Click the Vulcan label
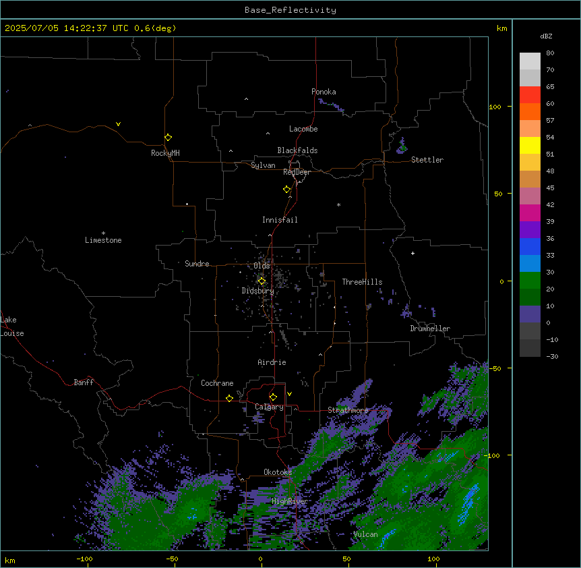This screenshot has height=568, width=581. tap(365, 534)
